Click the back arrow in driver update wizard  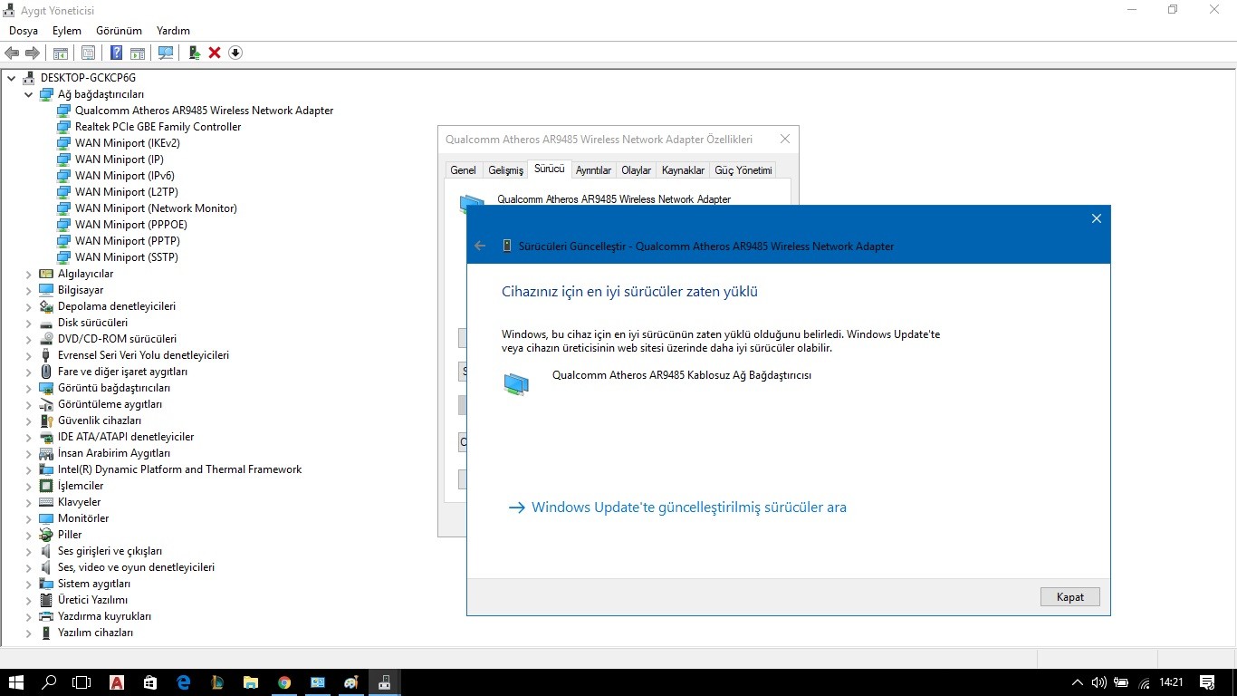click(480, 246)
